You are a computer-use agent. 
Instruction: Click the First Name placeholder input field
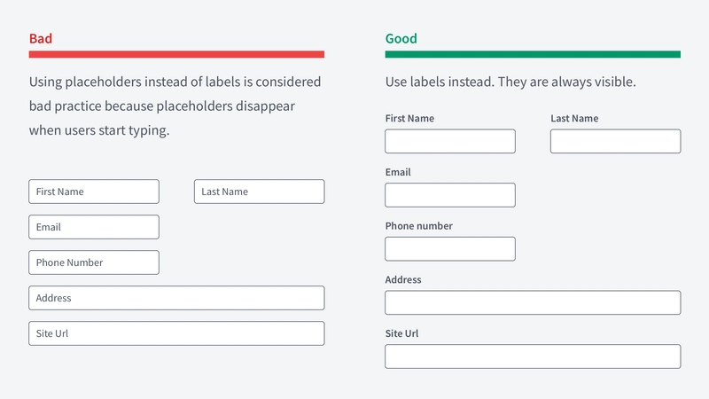(94, 192)
